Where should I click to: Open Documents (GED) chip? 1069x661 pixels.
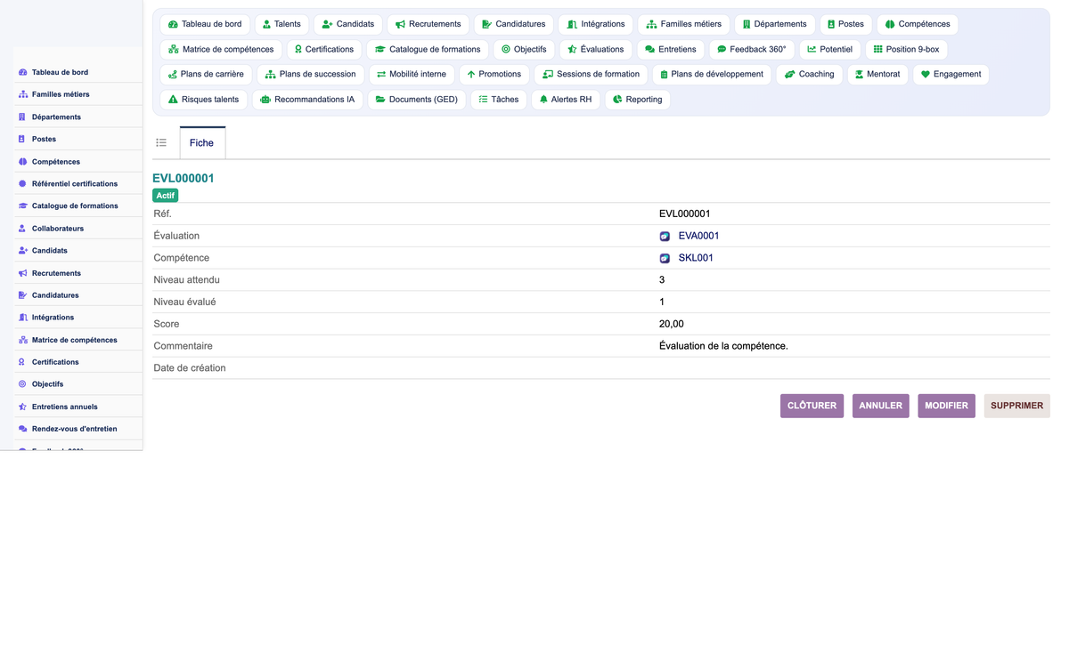[416, 99]
